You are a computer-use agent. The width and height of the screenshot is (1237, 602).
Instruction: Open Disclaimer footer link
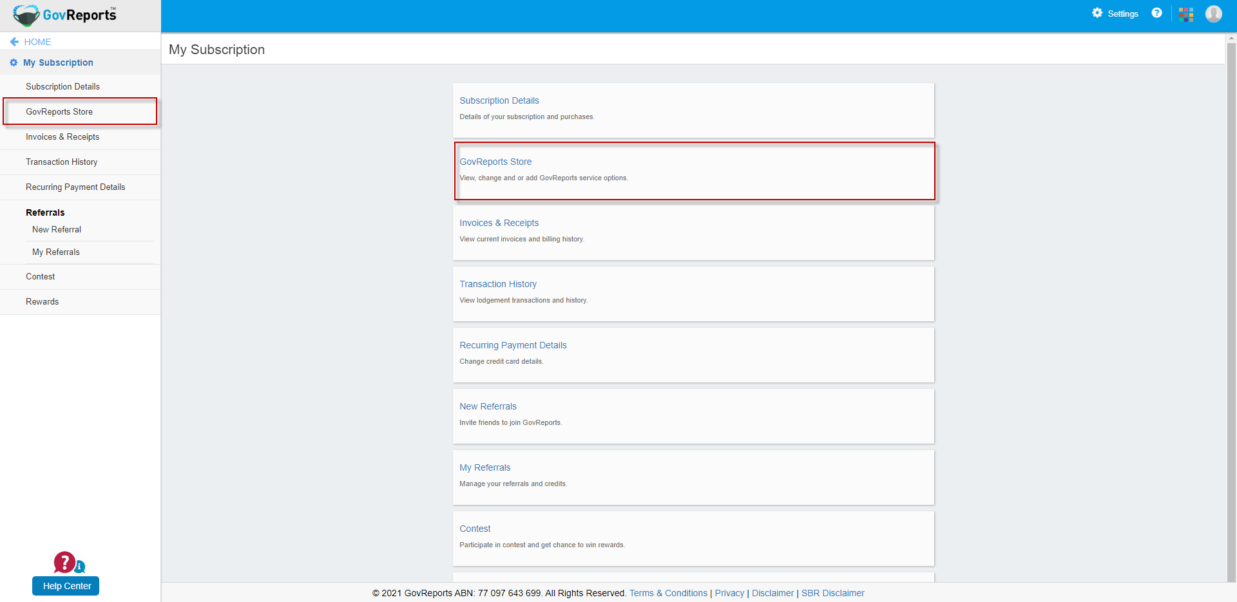click(x=772, y=593)
